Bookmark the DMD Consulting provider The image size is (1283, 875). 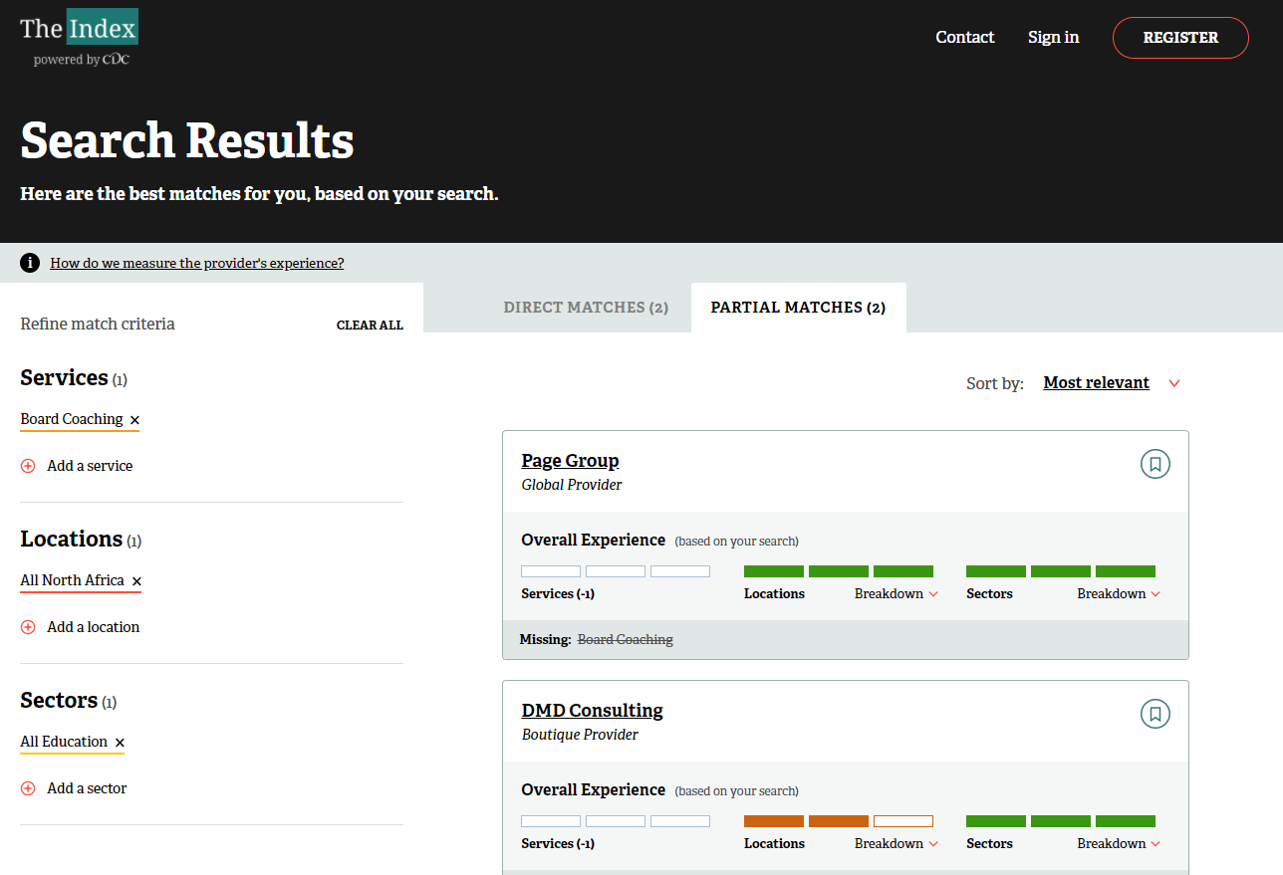coord(1155,714)
